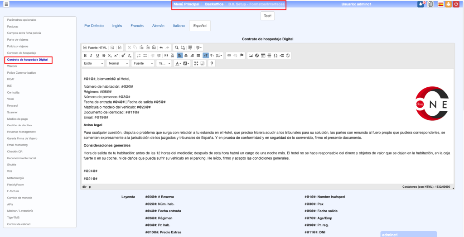Select the Por Defecto tab
Screen dimensions: 464x237
[x=94, y=26]
